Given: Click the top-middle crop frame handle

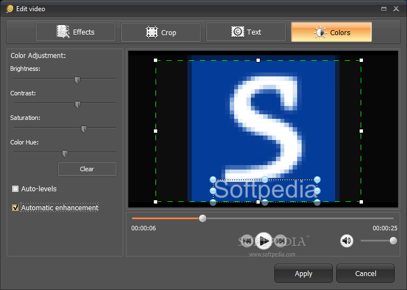Looking at the screenshot, I should (258, 60).
